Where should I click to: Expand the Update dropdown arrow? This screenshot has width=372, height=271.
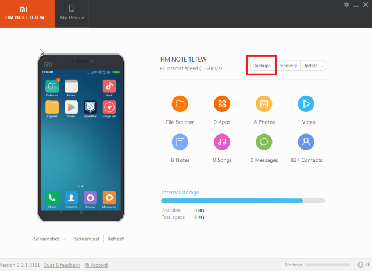322,66
